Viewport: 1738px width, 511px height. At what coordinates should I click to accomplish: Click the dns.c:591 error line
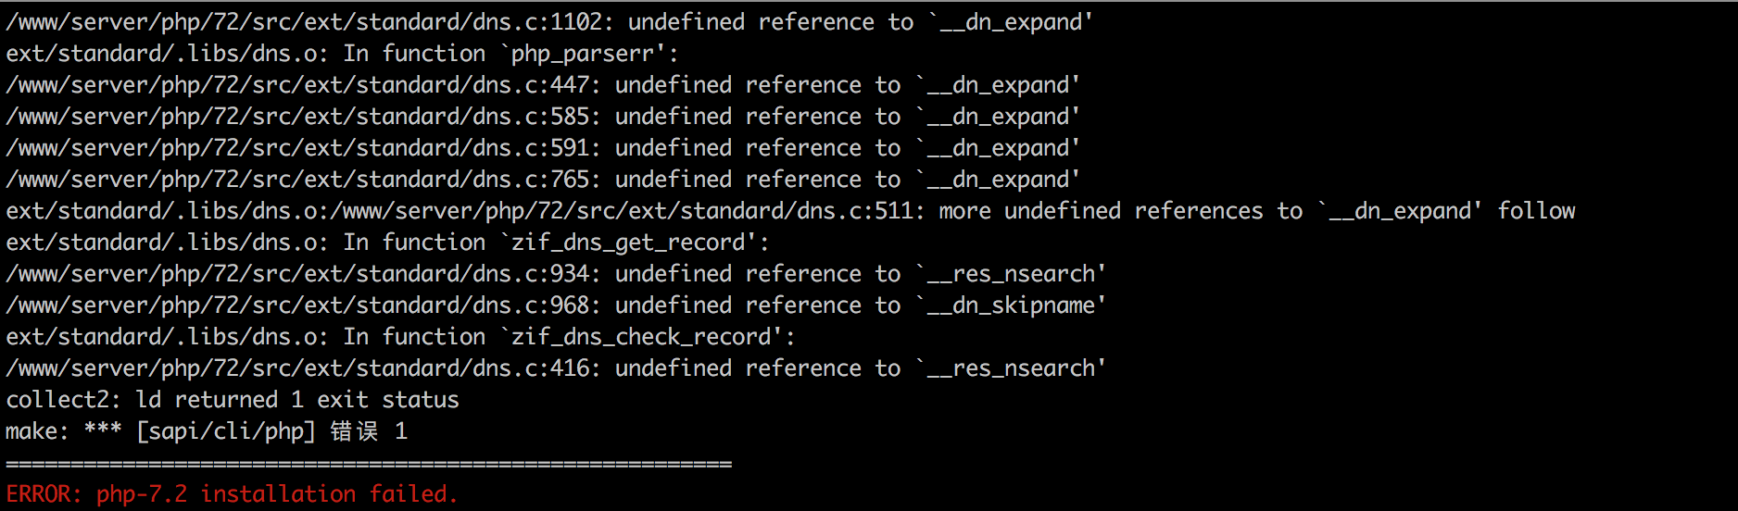pos(542,148)
